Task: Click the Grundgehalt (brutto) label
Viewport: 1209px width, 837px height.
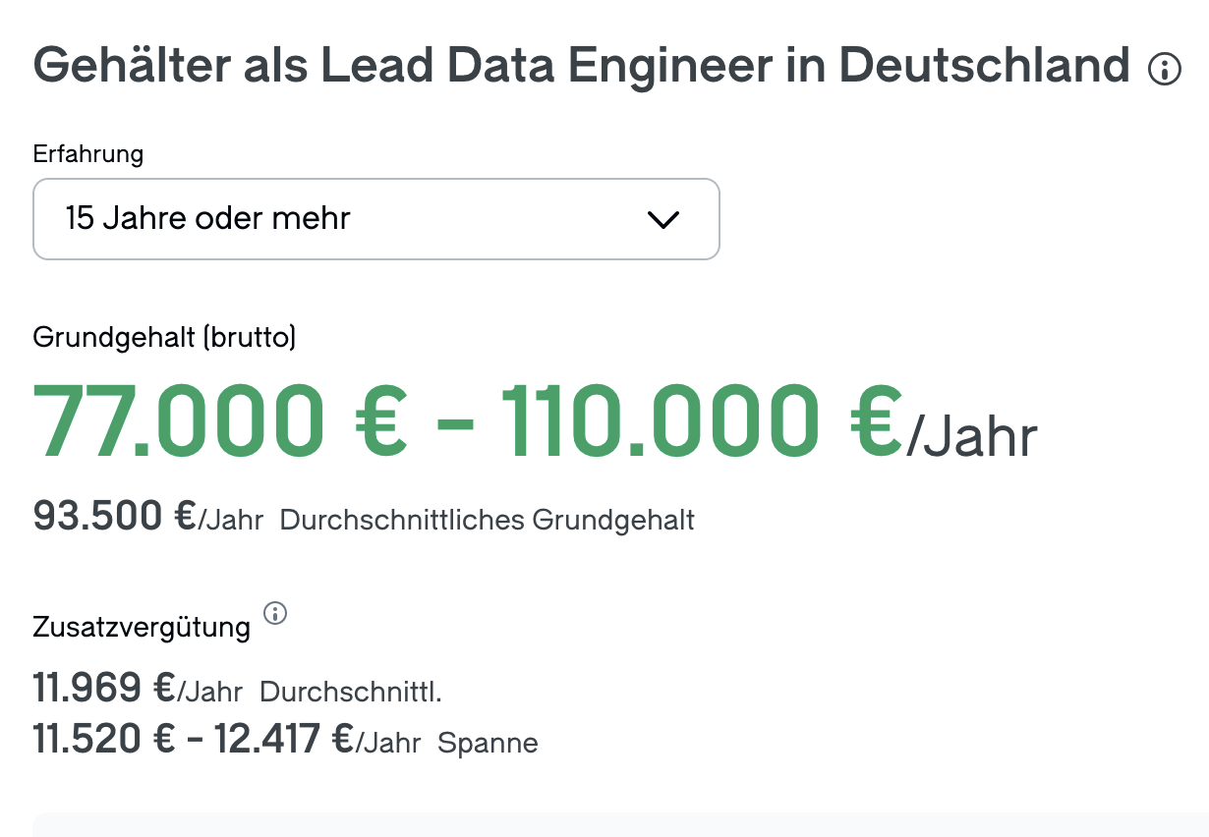Action: (165, 338)
